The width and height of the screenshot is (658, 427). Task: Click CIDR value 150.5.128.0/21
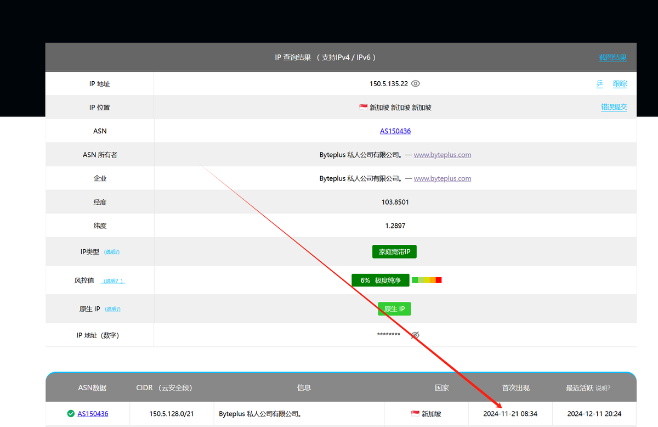(x=172, y=414)
